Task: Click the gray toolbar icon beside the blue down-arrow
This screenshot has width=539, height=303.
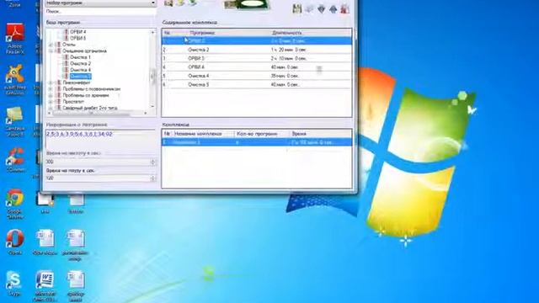Action: tap(309, 8)
